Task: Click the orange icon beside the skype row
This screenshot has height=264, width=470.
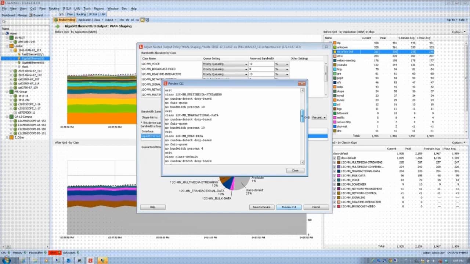Action: point(335,91)
